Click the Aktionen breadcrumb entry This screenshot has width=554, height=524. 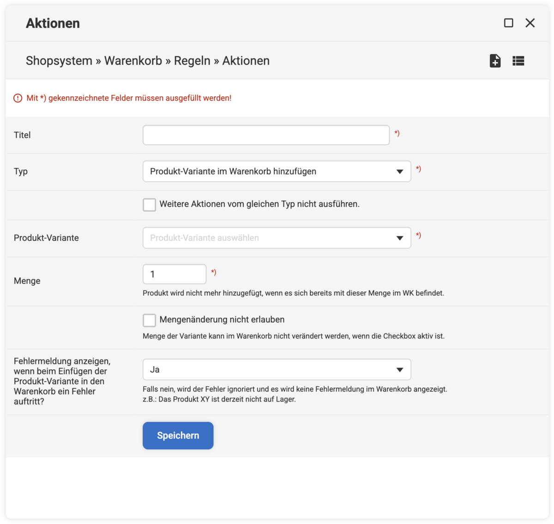[246, 61]
